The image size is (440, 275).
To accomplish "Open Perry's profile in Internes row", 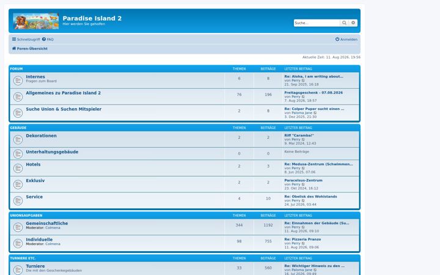I will click(x=296, y=81).
